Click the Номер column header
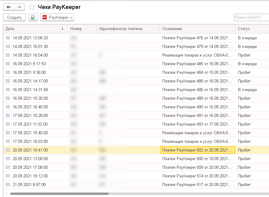The height and width of the screenshot is (197, 269). click(76, 29)
